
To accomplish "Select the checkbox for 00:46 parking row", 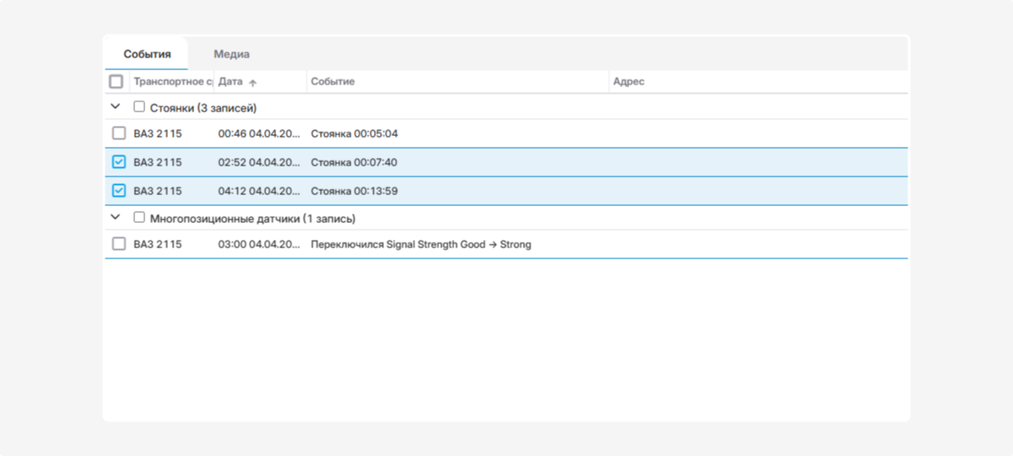I will point(119,133).
